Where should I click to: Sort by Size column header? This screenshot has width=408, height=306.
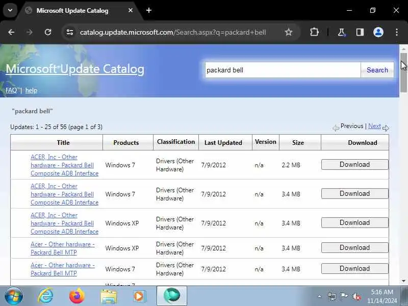(x=298, y=143)
